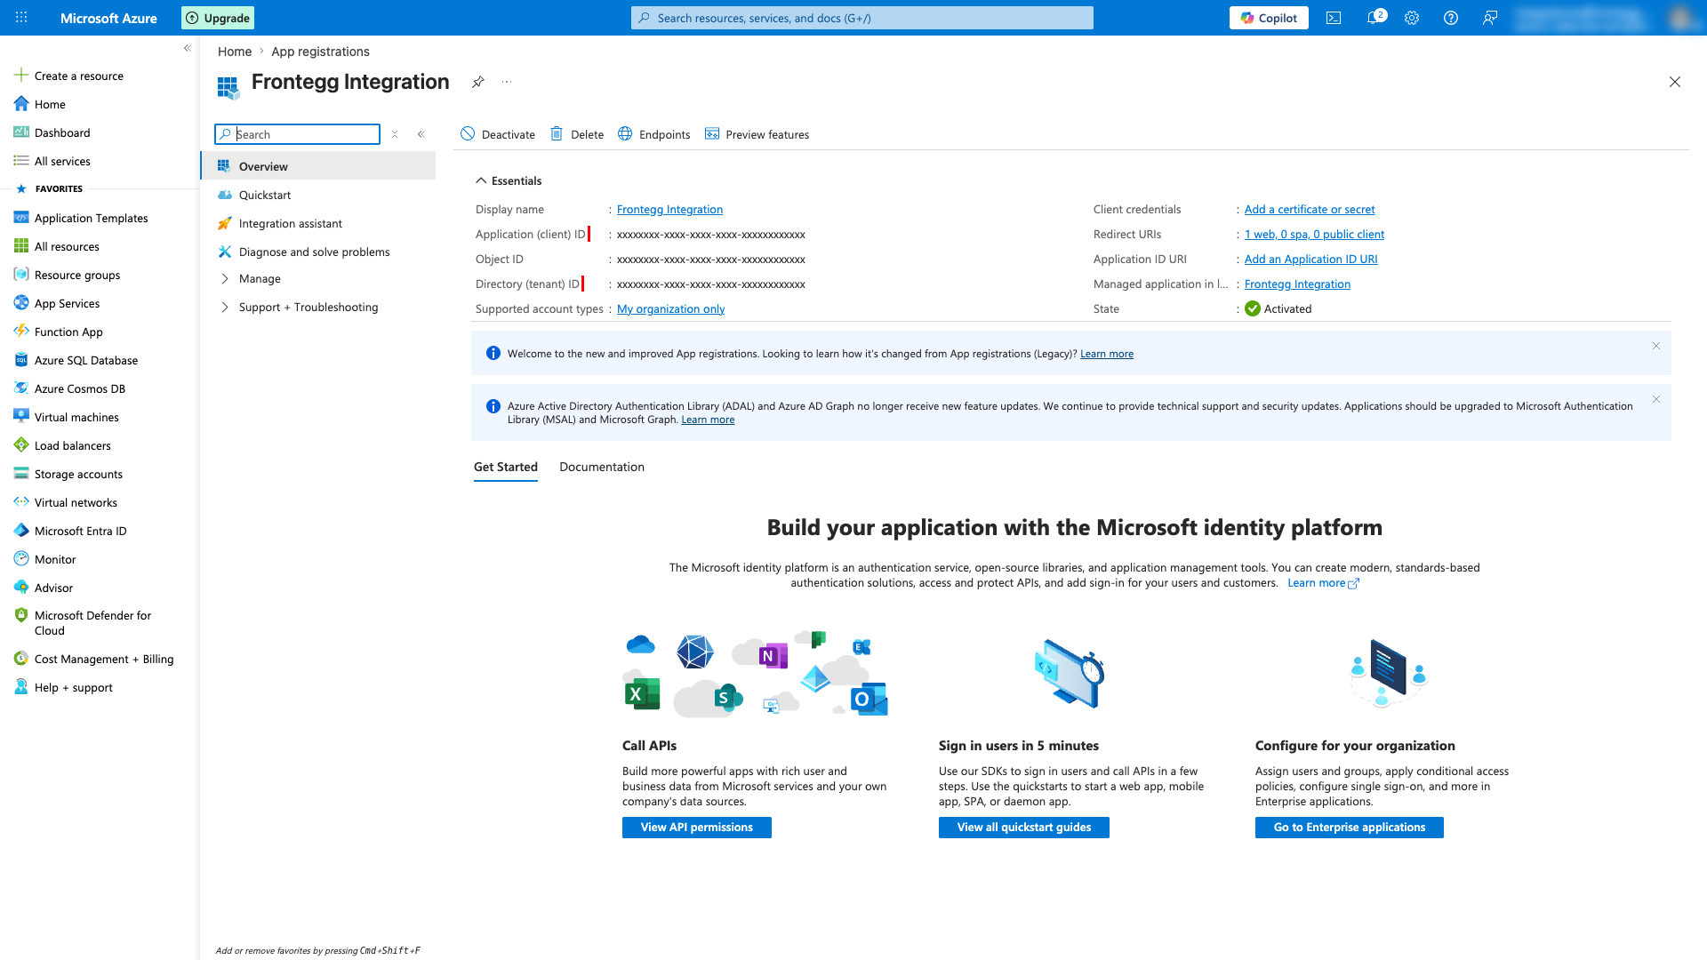Open Managed application Frontegg Integration link
The image size is (1707, 960).
(x=1297, y=284)
